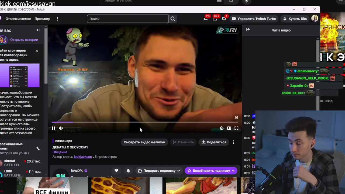Open the player settings gear
Screen dimensions: 345x194
click(222, 128)
